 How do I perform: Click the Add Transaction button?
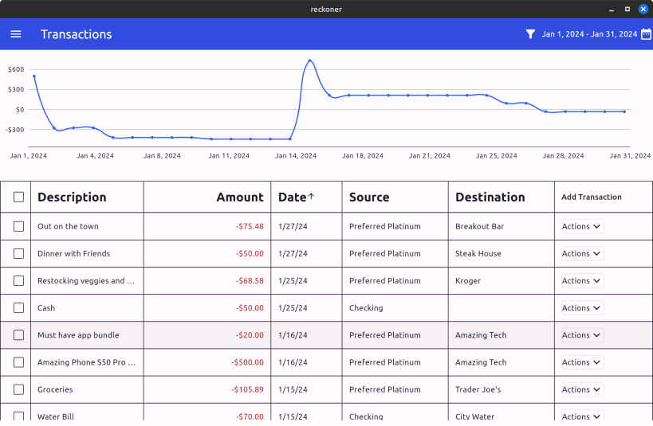(591, 197)
